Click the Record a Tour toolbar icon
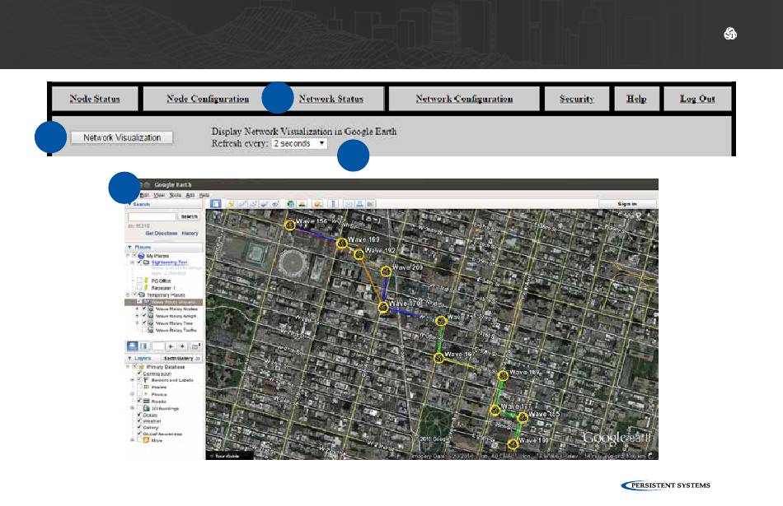Screen dimensions: 783x506 coord(274,204)
